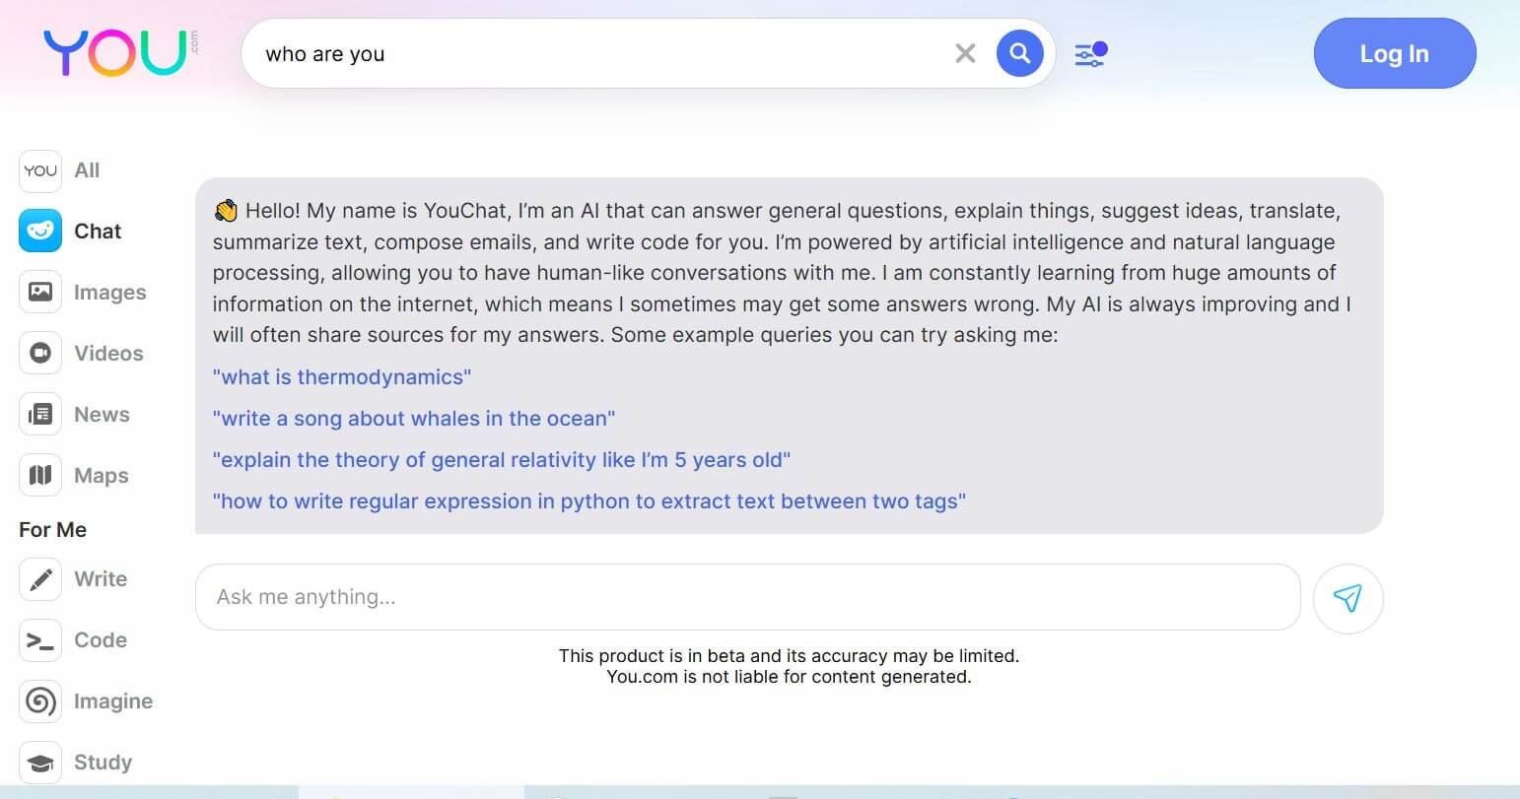
Task: Select the News sidebar icon
Action: 39,414
